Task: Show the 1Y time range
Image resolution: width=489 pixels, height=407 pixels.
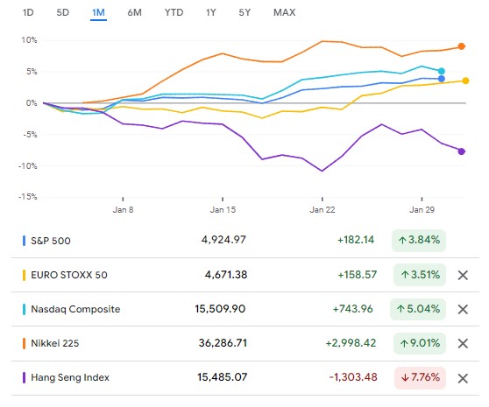Action: (x=211, y=12)
